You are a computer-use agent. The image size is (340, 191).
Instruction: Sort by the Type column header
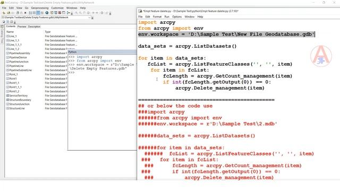coord(48,32)
